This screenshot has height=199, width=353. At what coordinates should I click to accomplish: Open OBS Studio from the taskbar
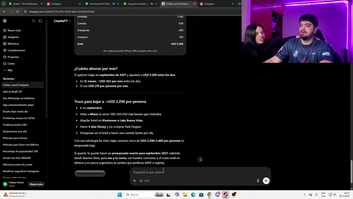point(234,195)
